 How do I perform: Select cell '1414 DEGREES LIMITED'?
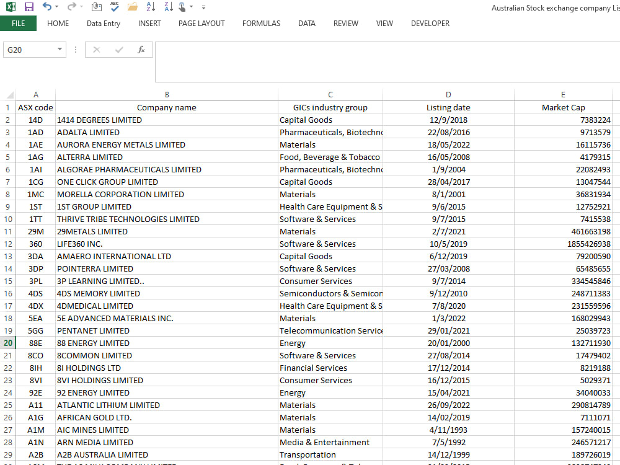[x=167, y=120]
